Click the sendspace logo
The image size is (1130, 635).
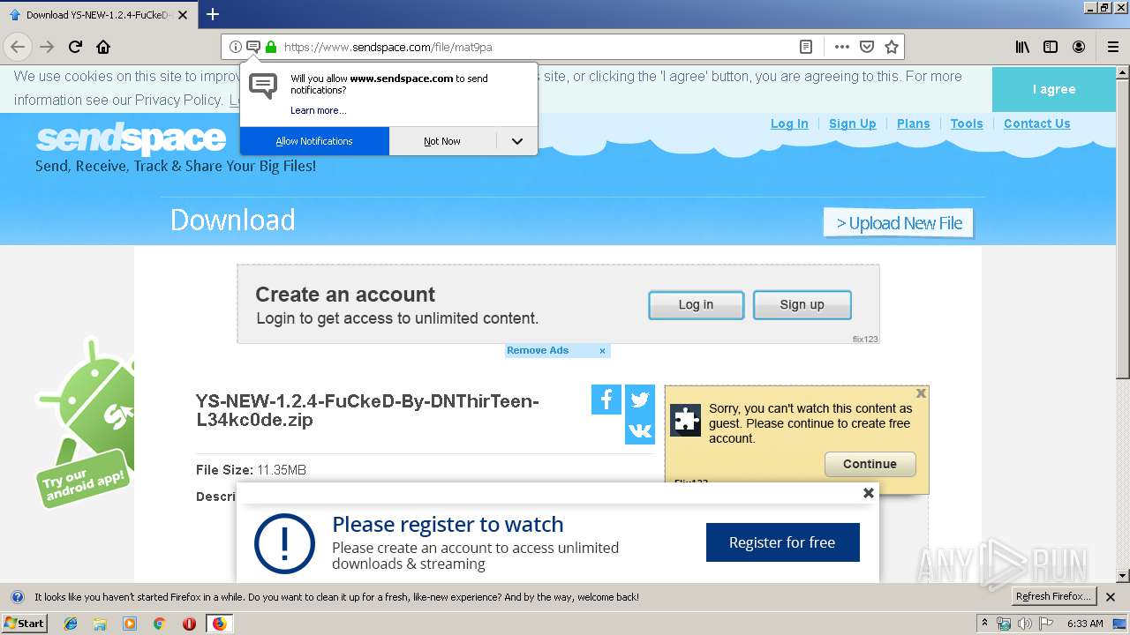(x=131, y=138)
